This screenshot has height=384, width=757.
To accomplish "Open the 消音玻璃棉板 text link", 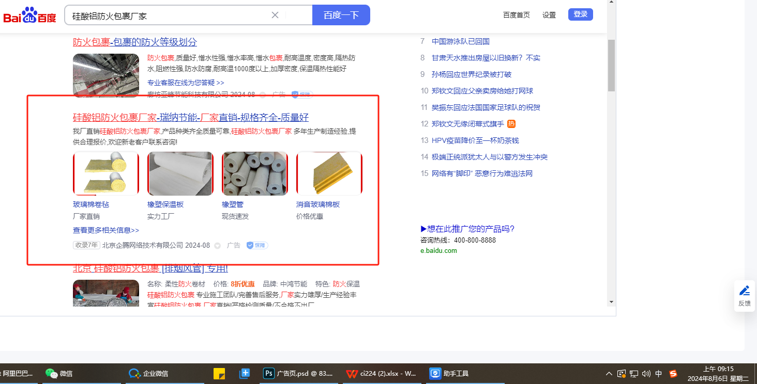I will pyautogui.click(x=318, y=204).
